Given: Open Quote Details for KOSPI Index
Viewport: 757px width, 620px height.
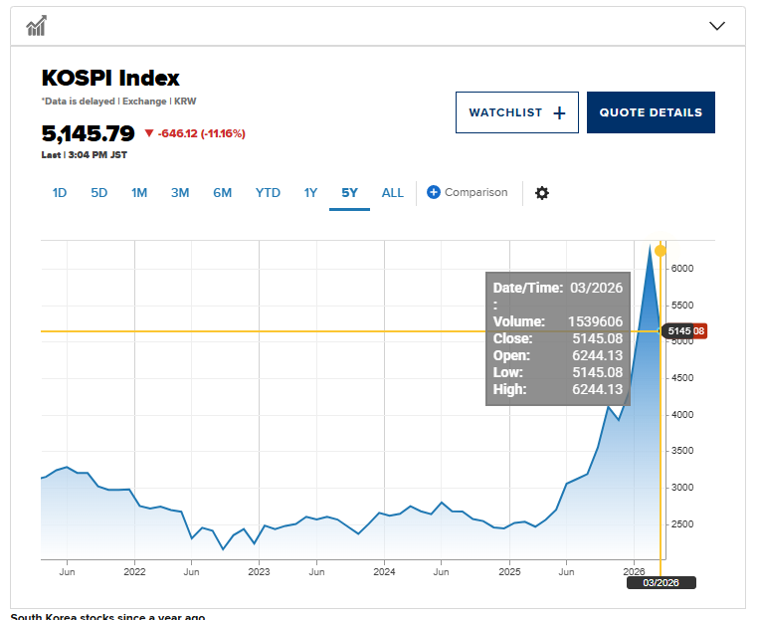Looking at the screenshot, I should 651,112.
